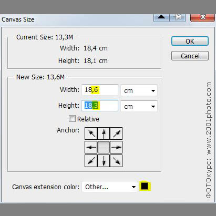216x216 pixels.
Task: Set anchor to bottom-left arrow
Action: (91, 161)
